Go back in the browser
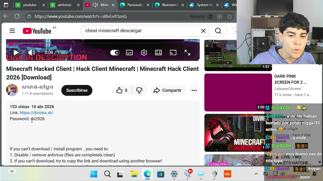 pyautogui.click(x=6, y=16)
